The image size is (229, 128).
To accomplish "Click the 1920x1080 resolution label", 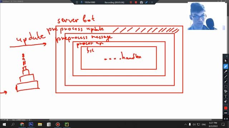I will (90, 2).
